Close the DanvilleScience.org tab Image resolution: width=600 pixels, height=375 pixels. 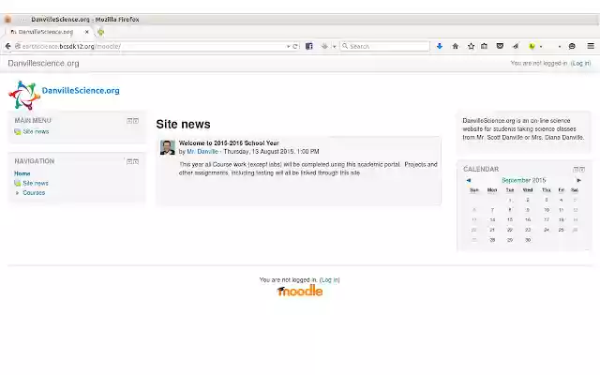(87, 32)
